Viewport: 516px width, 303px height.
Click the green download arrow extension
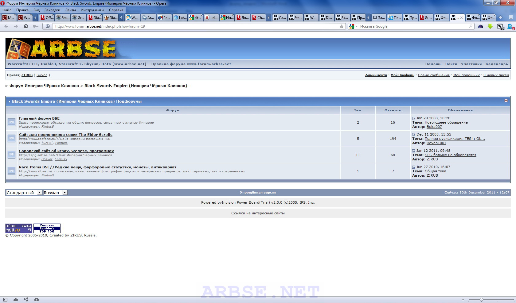point(490,26)
